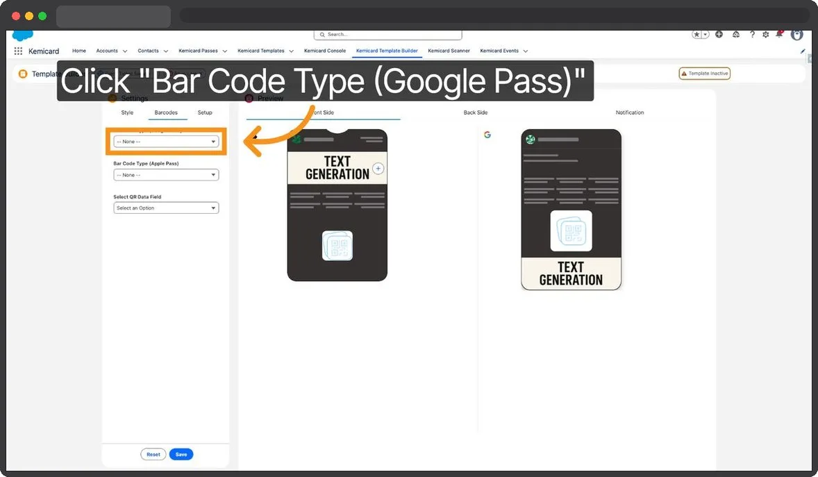This screenshot has height=477, width=818.
Task: Expand the Kemicard Events nav chevron
Action: [526, 51]
